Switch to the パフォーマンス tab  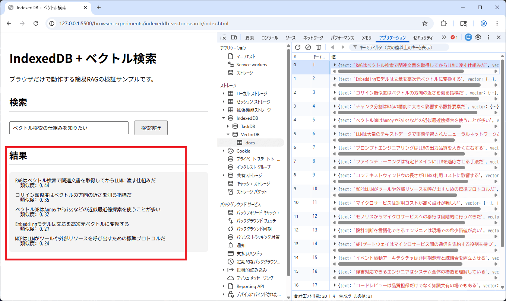[x=342, y=38]
